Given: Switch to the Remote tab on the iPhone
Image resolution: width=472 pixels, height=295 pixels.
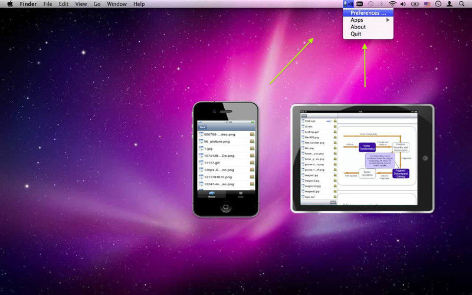Looking at the screenshot, I should tap(212, 194).
